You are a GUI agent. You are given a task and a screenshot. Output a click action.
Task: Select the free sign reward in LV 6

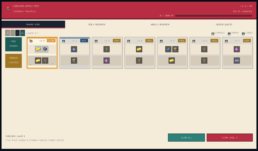204,49
